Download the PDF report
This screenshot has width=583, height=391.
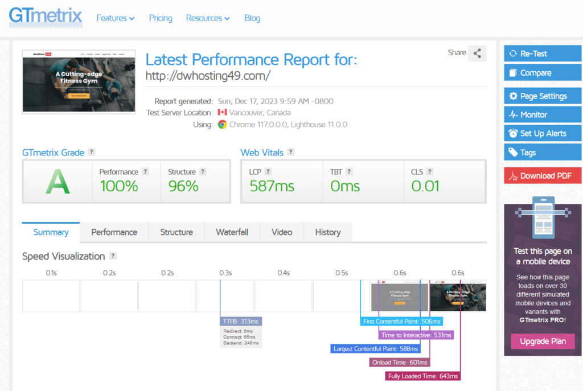(x=543, y=176)
